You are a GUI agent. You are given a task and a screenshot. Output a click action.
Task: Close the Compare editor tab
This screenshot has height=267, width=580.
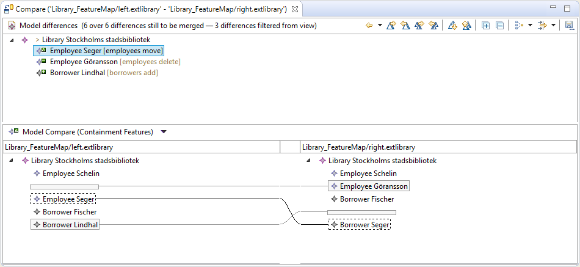[x=295, y=9]
